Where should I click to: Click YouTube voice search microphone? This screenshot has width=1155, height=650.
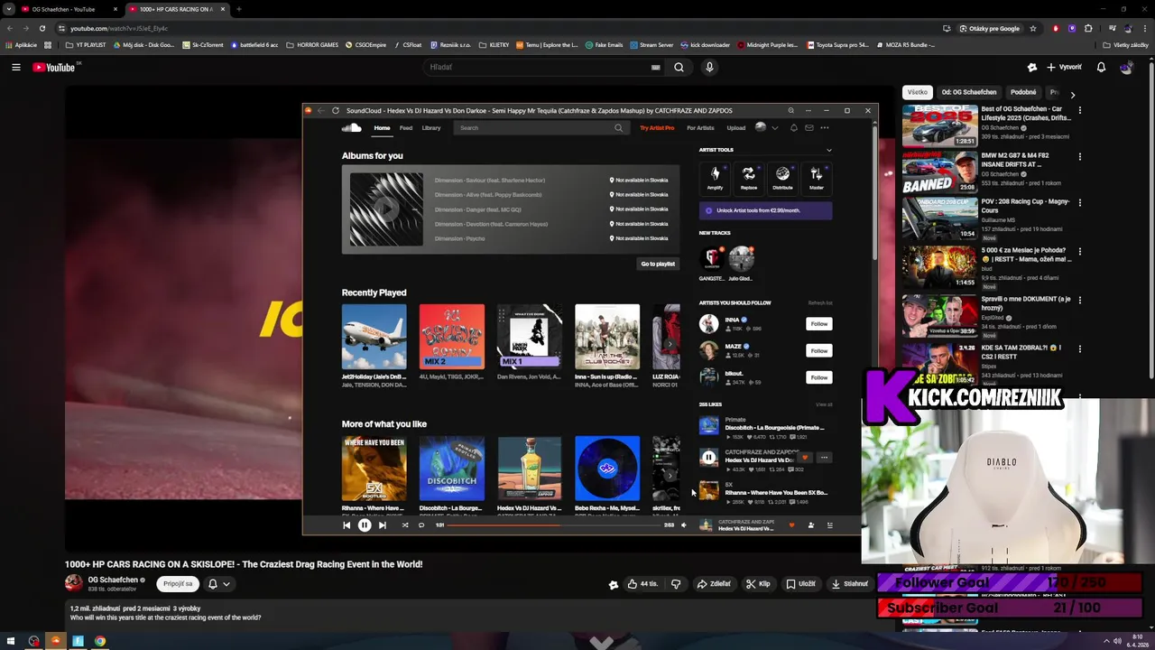[709, 67]
